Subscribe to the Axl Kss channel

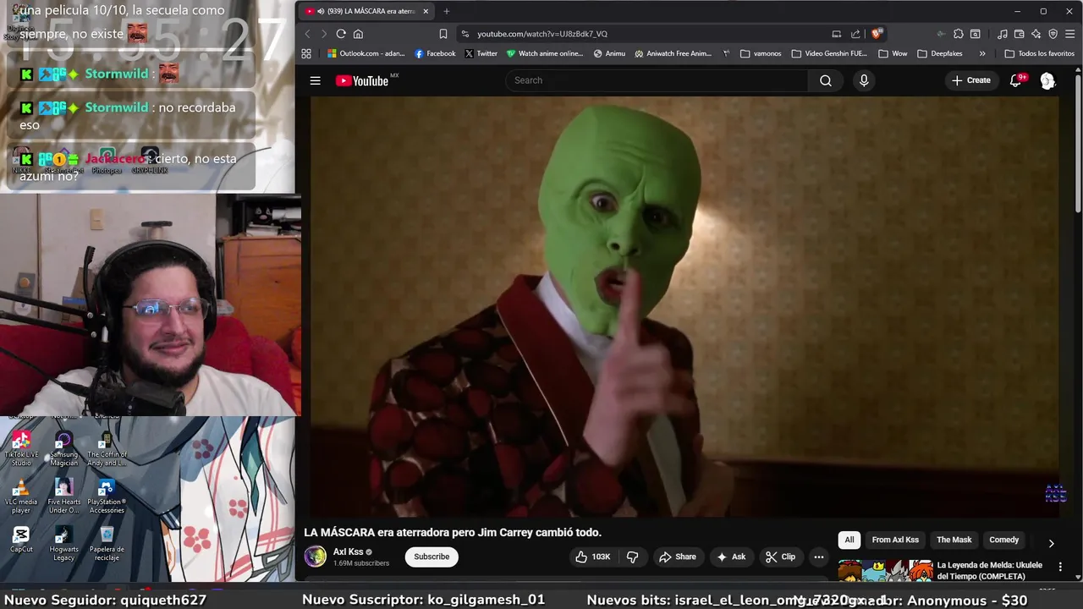(x=432, y=557)
